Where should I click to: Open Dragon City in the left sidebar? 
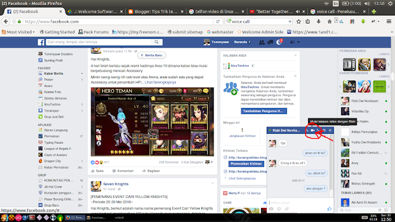52,161
